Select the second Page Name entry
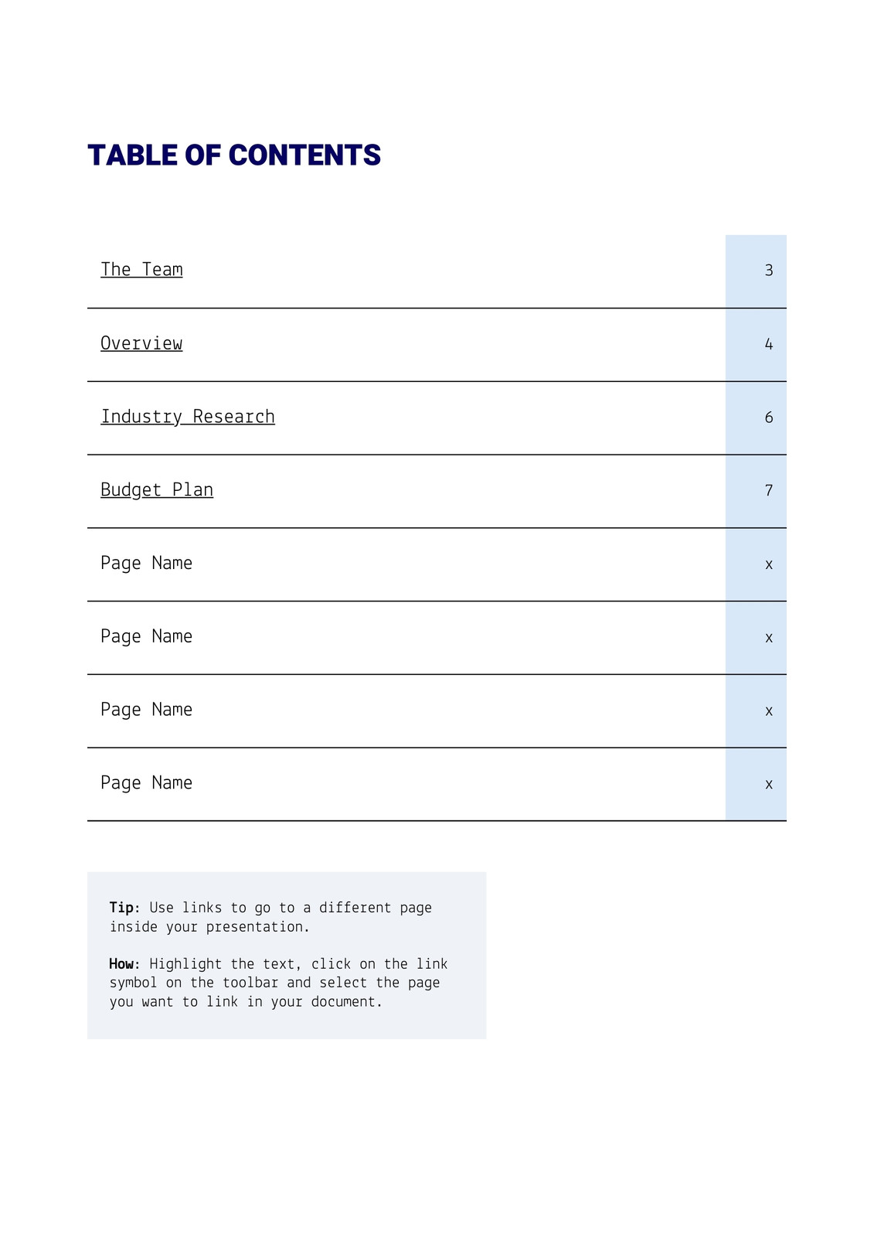This screenshot has height=1237, width=874. click(x=146, y=636)
